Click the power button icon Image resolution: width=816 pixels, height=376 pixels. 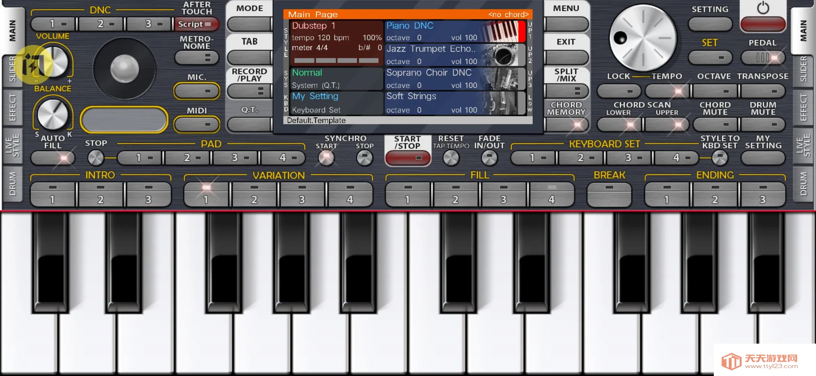pyautogui.click(x=763, y=8)
